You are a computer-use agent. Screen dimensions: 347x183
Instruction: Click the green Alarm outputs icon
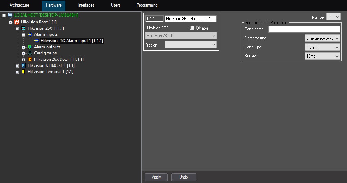[30, 47]
